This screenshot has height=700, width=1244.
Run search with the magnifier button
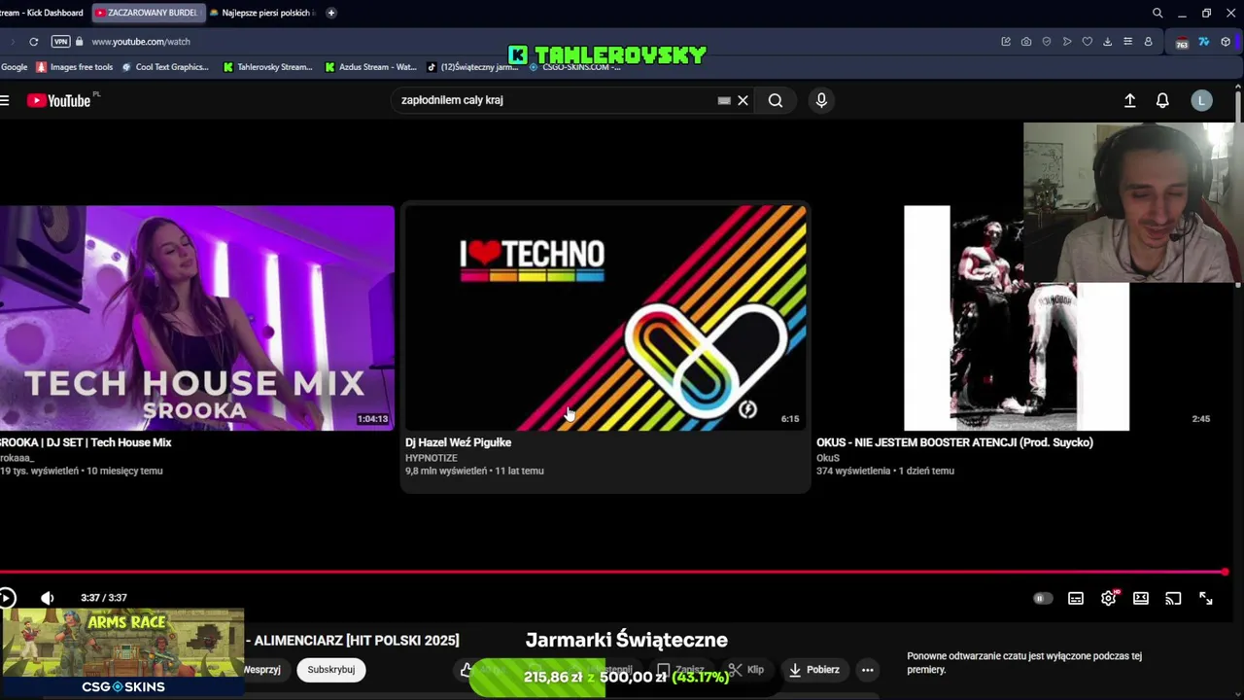[776, 100]
